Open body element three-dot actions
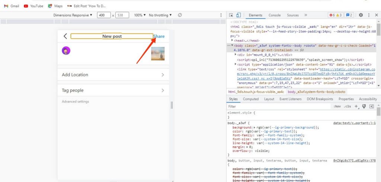The height and width of the screenshot is (182, 381). (228, 45)
